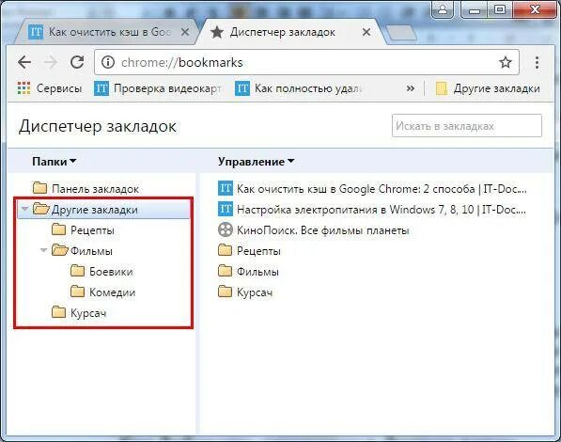Open Другие закладки folder in bookmarks bar
Image resolution: width=561 pixels, height=442 pixels.
coord(488,88)
